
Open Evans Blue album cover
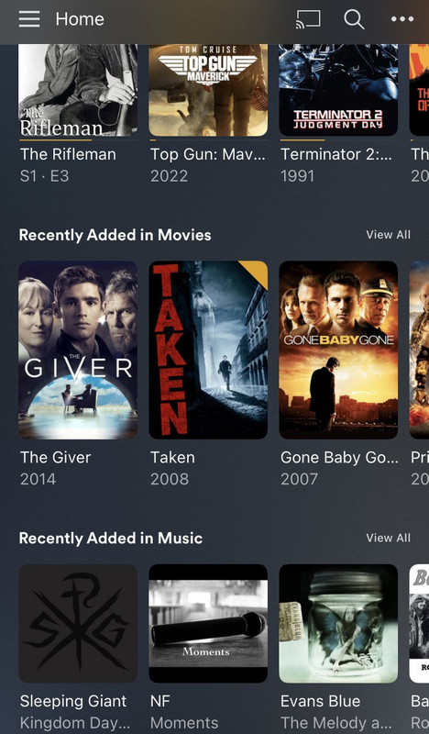pyautogui.click(x=338, y=623)
